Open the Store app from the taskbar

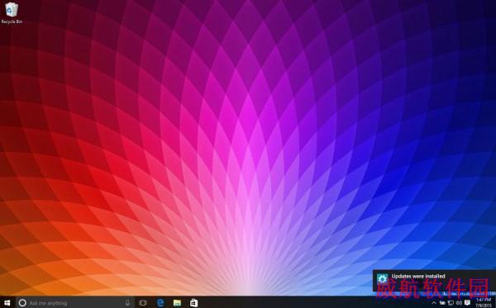coord(194,303)
